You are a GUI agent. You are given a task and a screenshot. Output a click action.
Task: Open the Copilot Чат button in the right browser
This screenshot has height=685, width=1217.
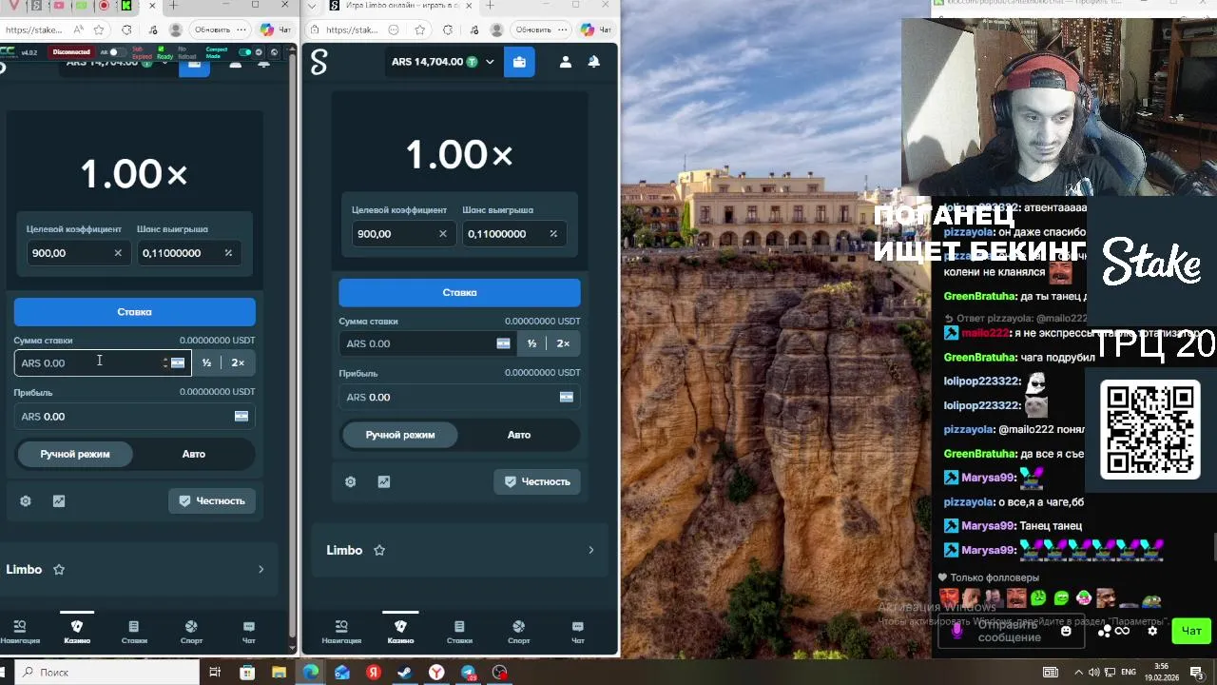(x=594, y=29)
